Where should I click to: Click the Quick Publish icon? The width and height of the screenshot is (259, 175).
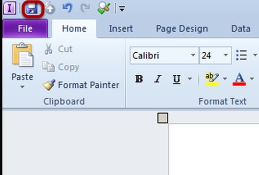tap(50, 9)
